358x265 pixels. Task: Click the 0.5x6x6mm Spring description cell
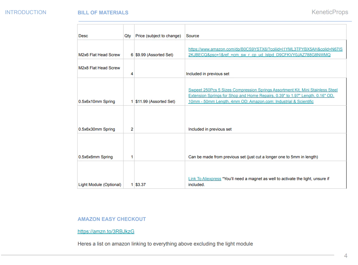pos(100,147)
